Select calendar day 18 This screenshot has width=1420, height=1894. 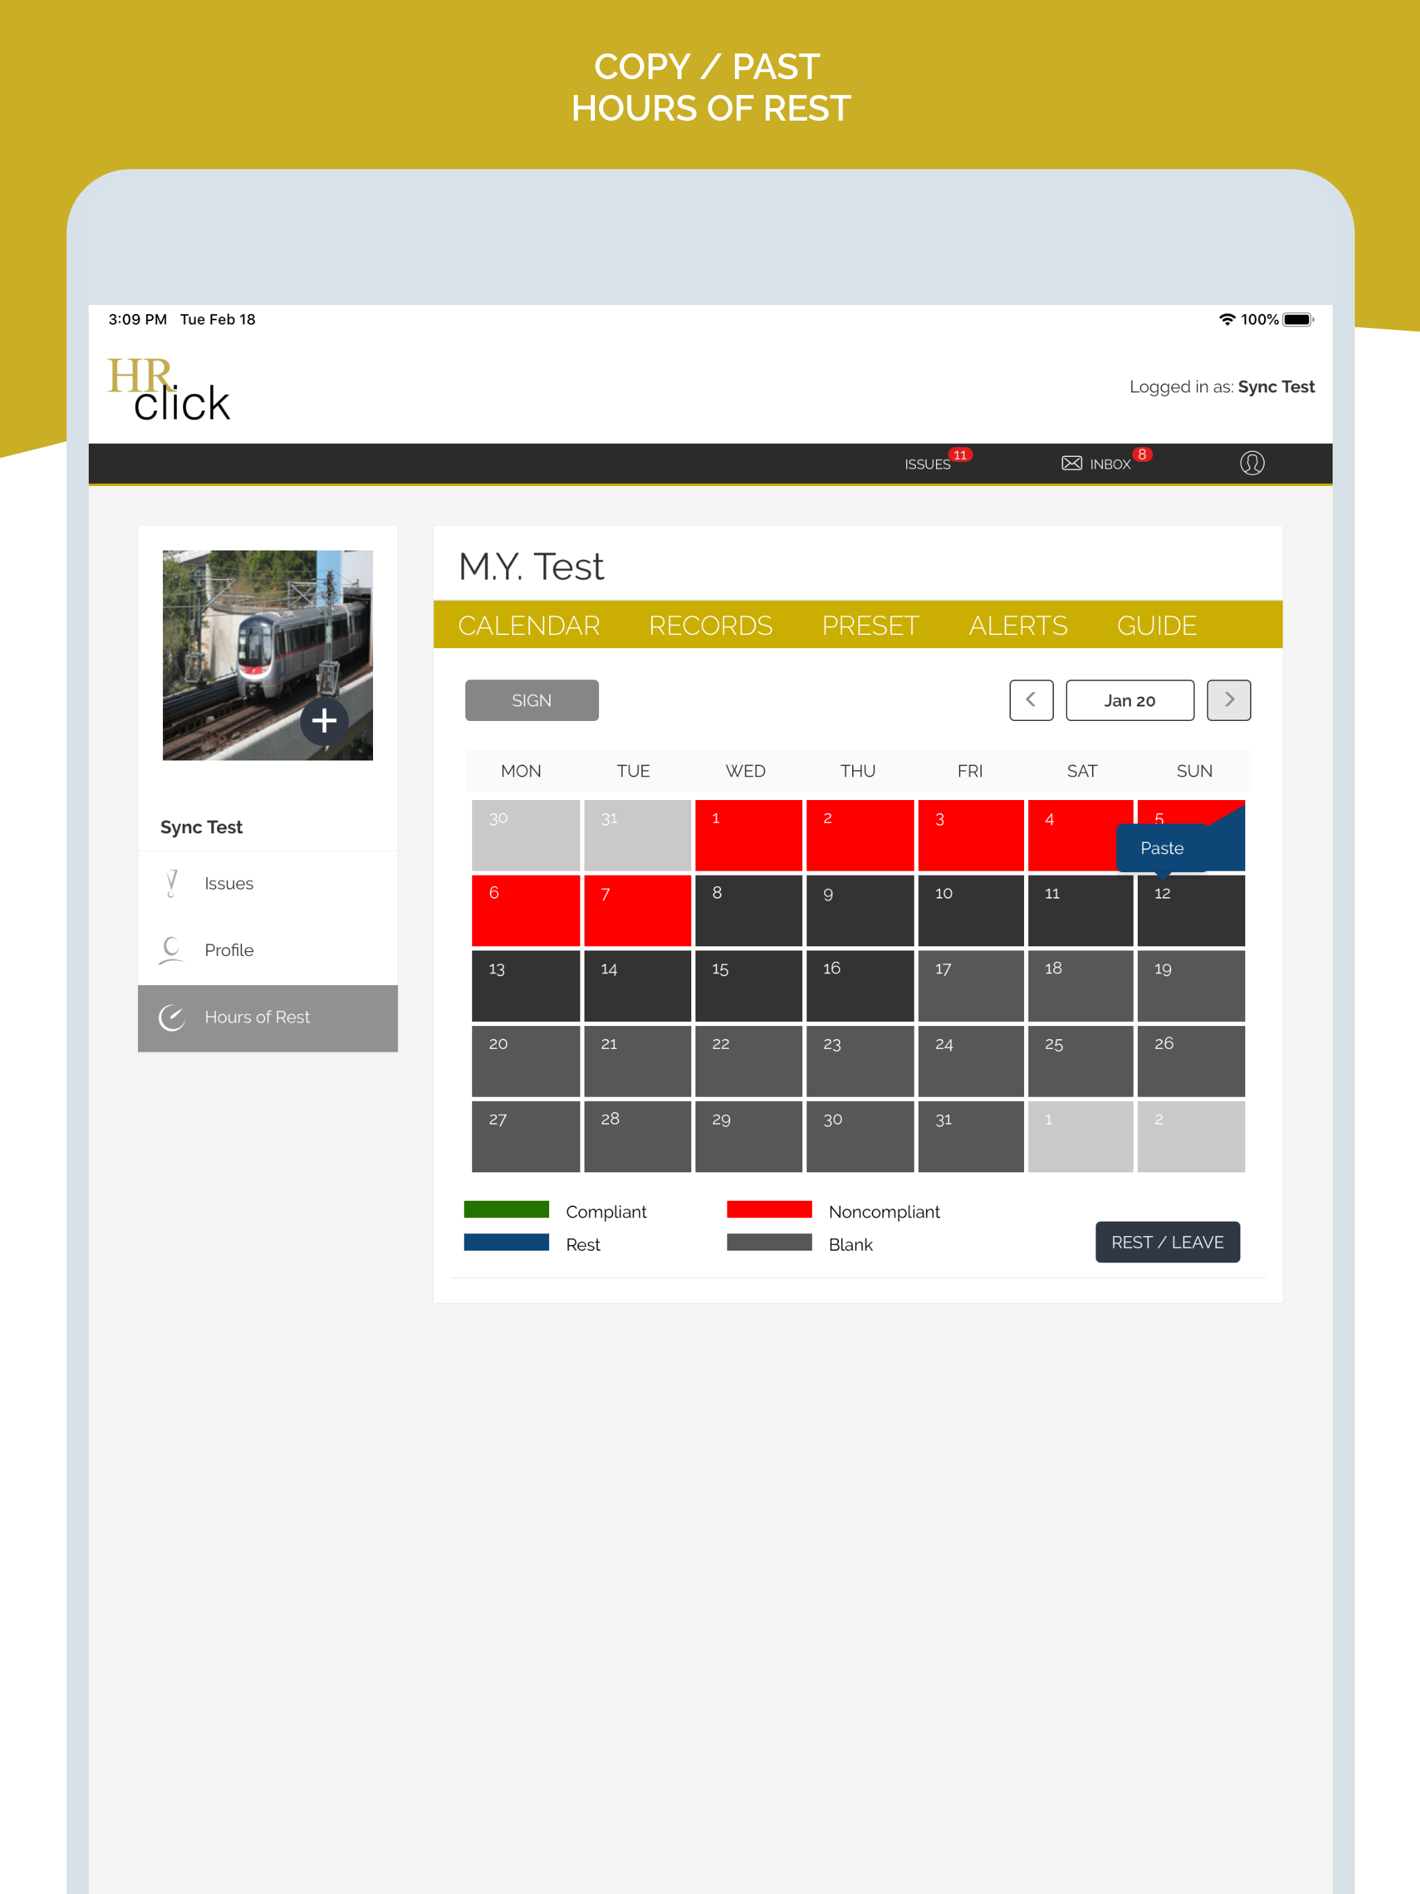1080,986
